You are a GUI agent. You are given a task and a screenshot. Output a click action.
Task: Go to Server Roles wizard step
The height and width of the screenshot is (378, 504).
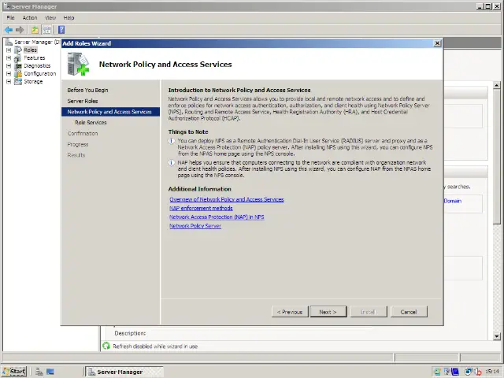point(83,101)
